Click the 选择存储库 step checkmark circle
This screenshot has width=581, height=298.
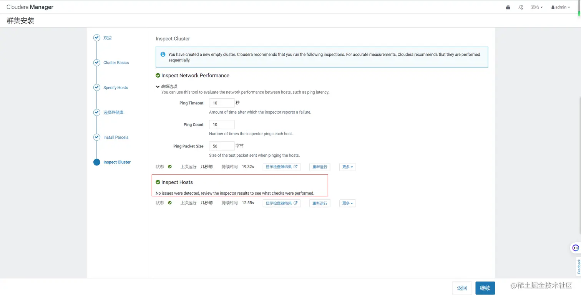[x=97, y=112]
